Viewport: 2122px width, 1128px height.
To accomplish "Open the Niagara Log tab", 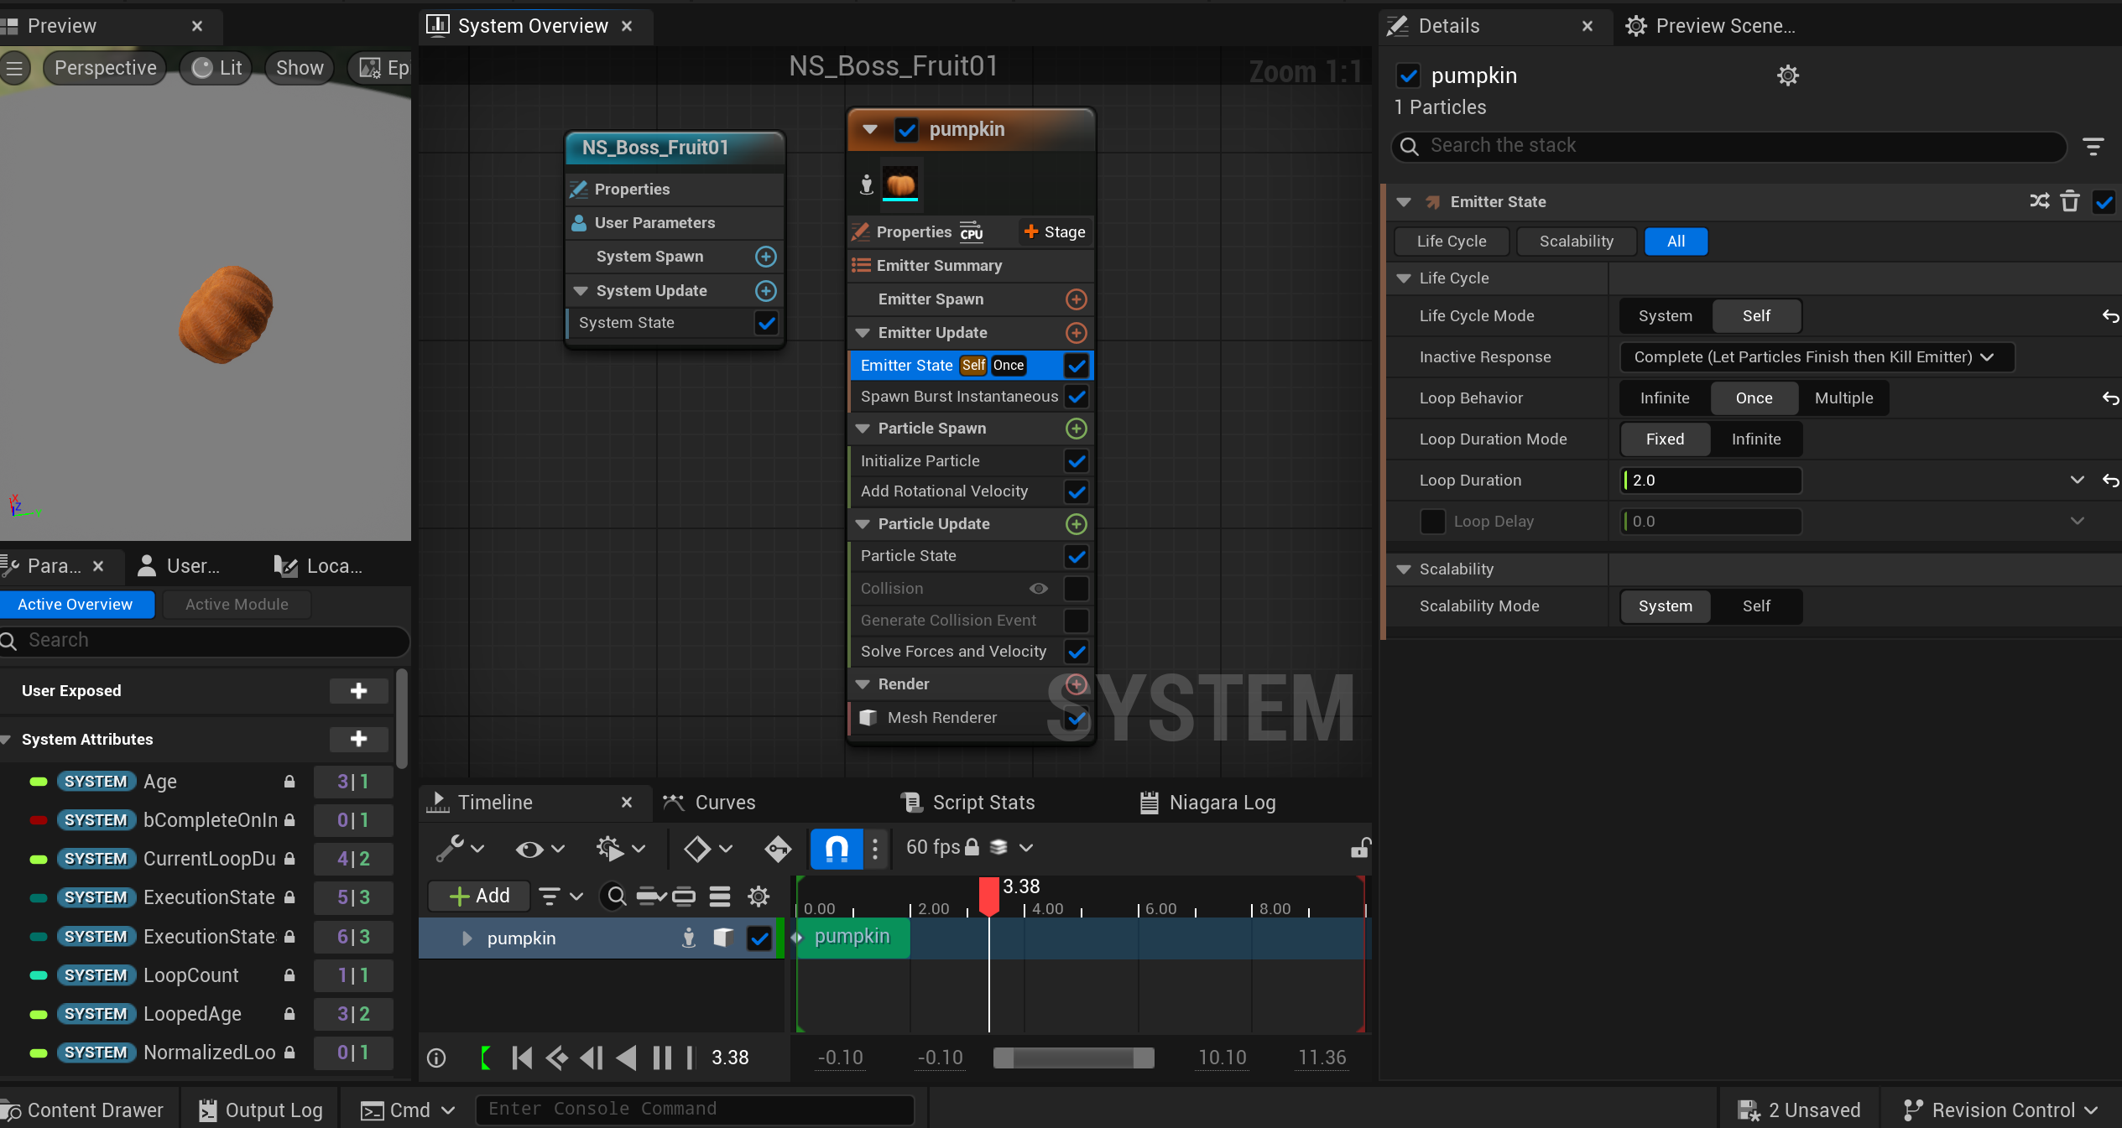I will (1221, 803).
